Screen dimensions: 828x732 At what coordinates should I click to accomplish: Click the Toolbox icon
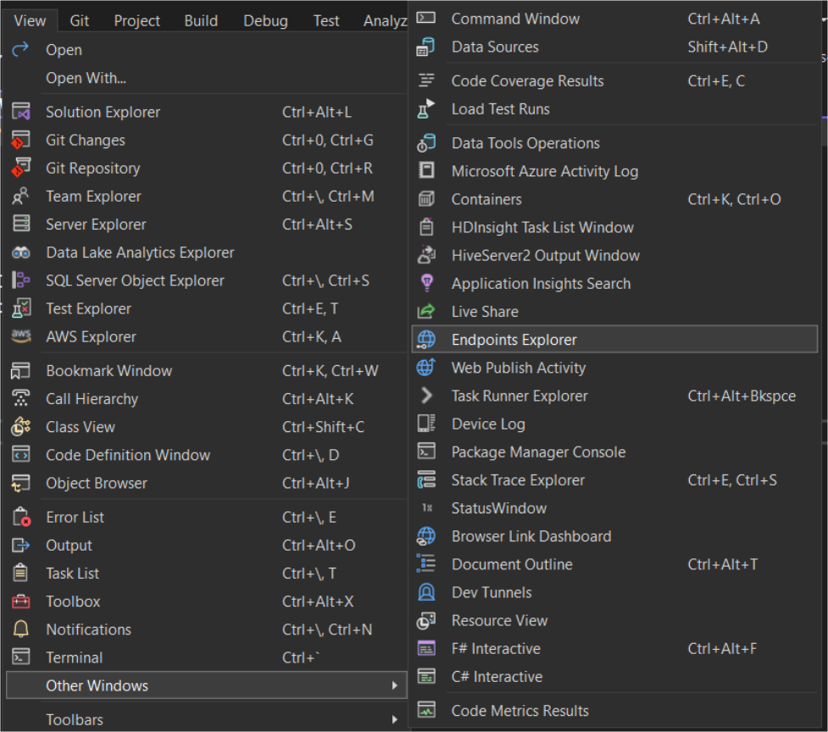[x=21, y=602]
